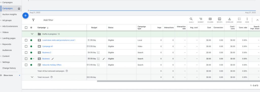Click Show more in sidebar
The image size is (260, 92).
(x=8, y=75)
